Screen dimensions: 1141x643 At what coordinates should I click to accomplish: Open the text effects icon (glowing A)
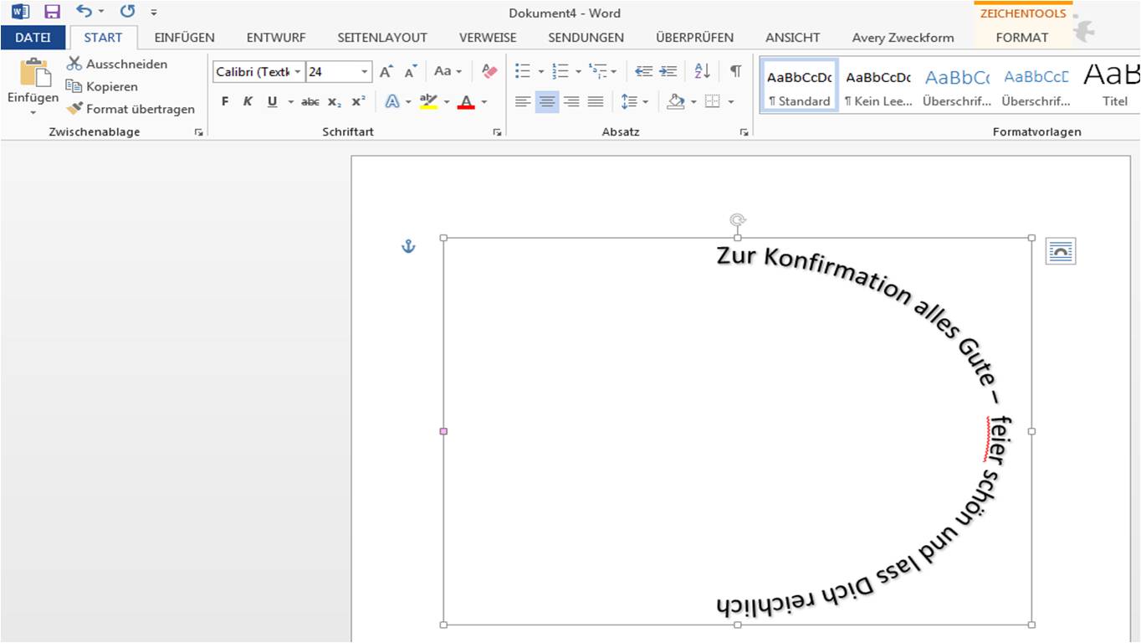(392, 100)
